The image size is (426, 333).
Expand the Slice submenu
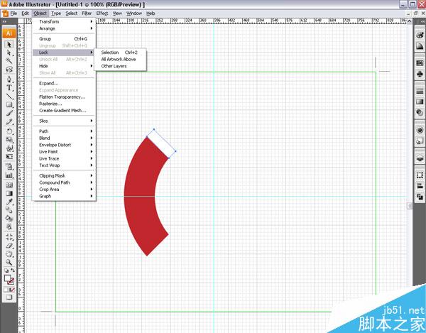pyautogui.click(x=64, y=121)
